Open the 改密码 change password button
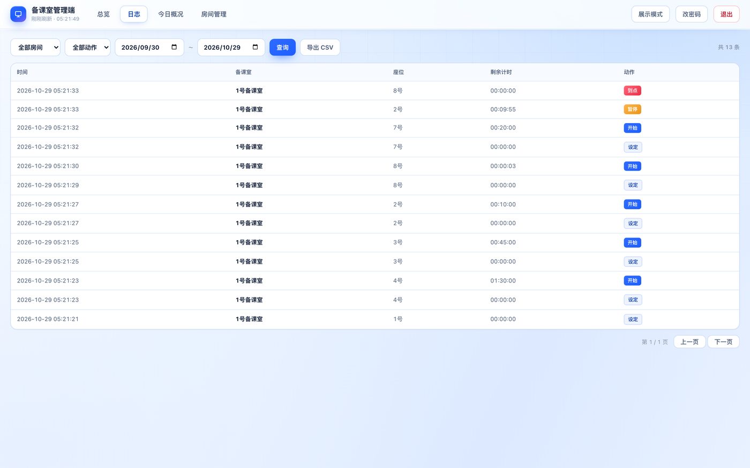The width and height of the screenshot is (750, 468). coord(692,14)
